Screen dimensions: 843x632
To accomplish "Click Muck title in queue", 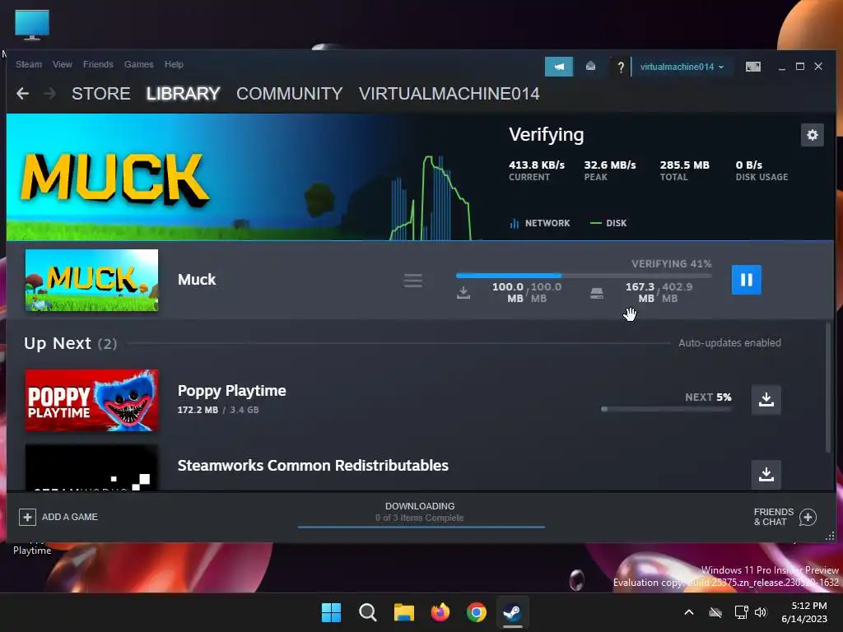I will 197,280.
